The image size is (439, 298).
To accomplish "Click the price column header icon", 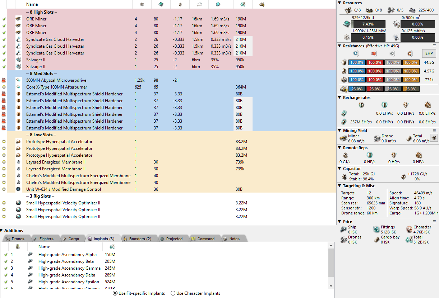I will pos(243,4).
